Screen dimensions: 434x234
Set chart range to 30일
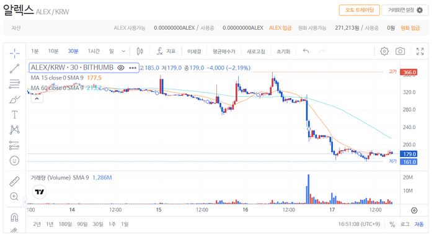tap(98, 224)
